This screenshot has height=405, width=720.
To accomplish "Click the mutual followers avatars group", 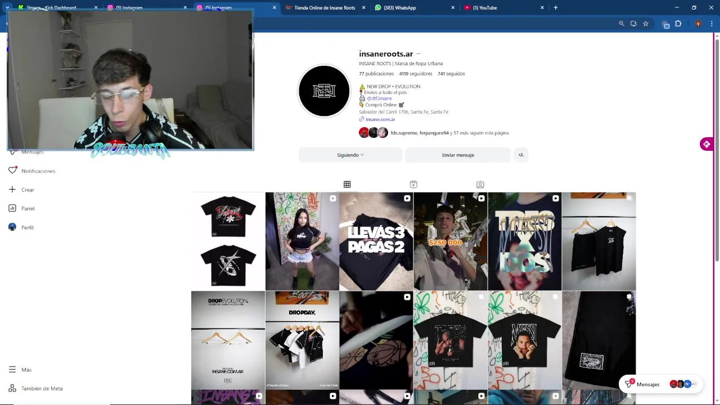I will click(x=373, y=133).
